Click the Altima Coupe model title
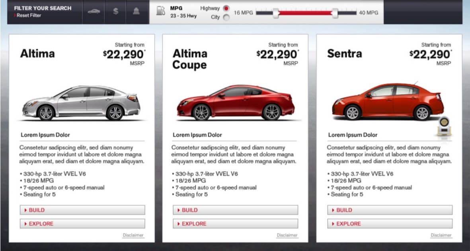Screen dimensions: 470x251 click(x=190, y=59)
